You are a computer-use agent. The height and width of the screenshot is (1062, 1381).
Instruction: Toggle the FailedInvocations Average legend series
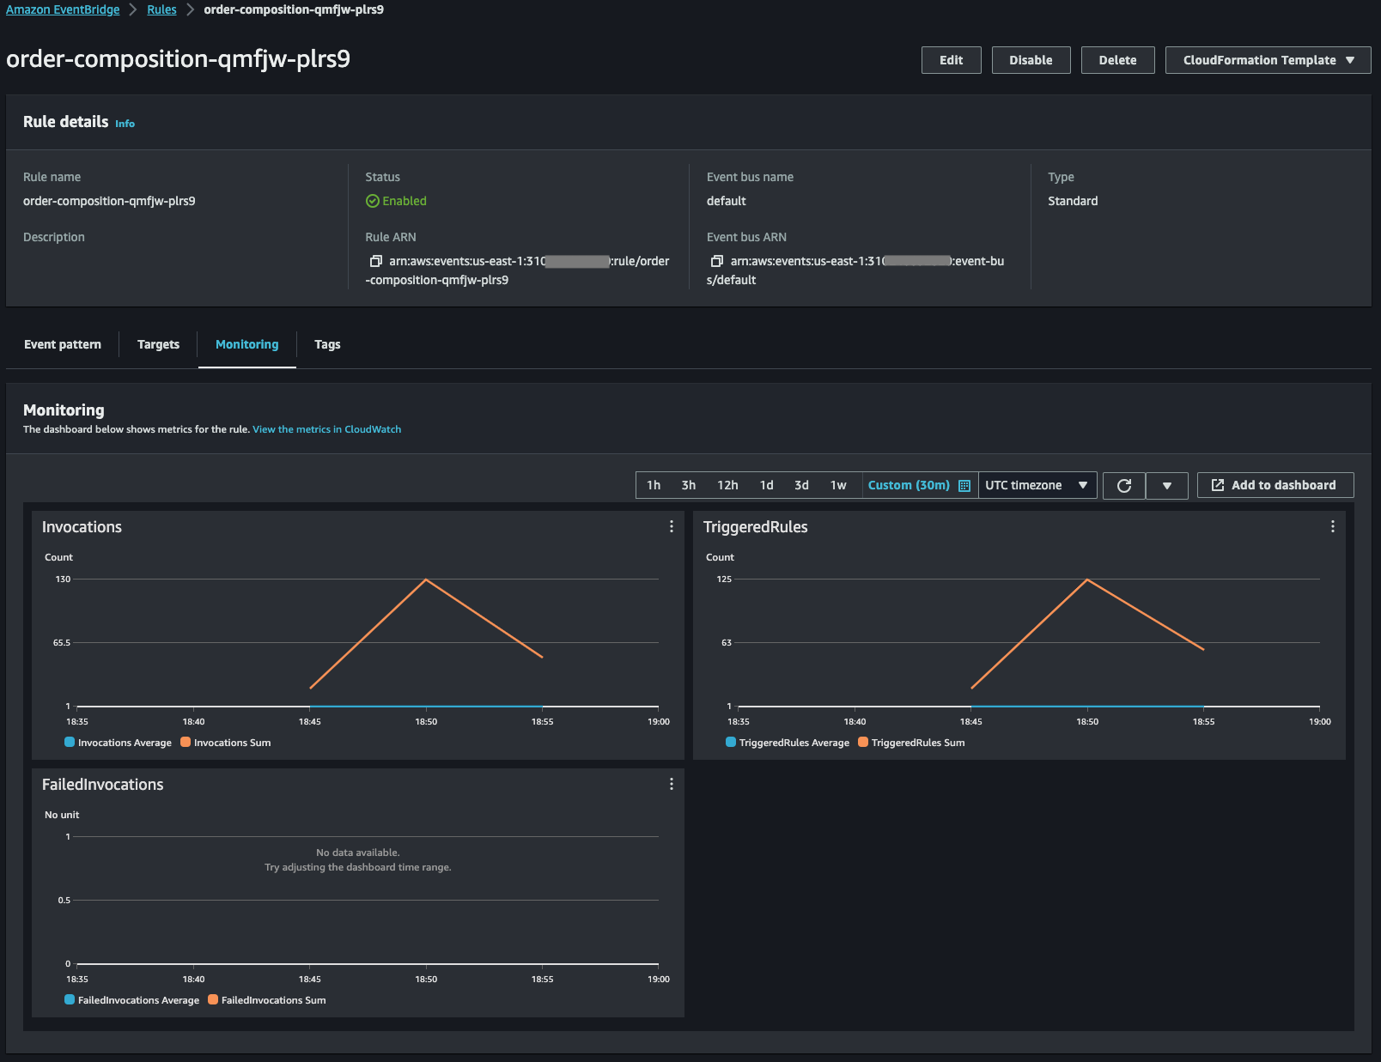(x=131, y=1000)
